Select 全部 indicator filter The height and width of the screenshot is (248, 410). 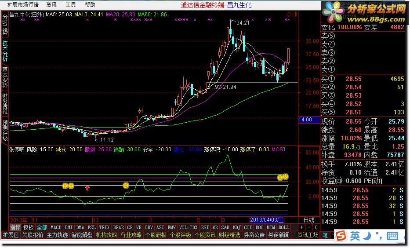(x=42, y=227)
